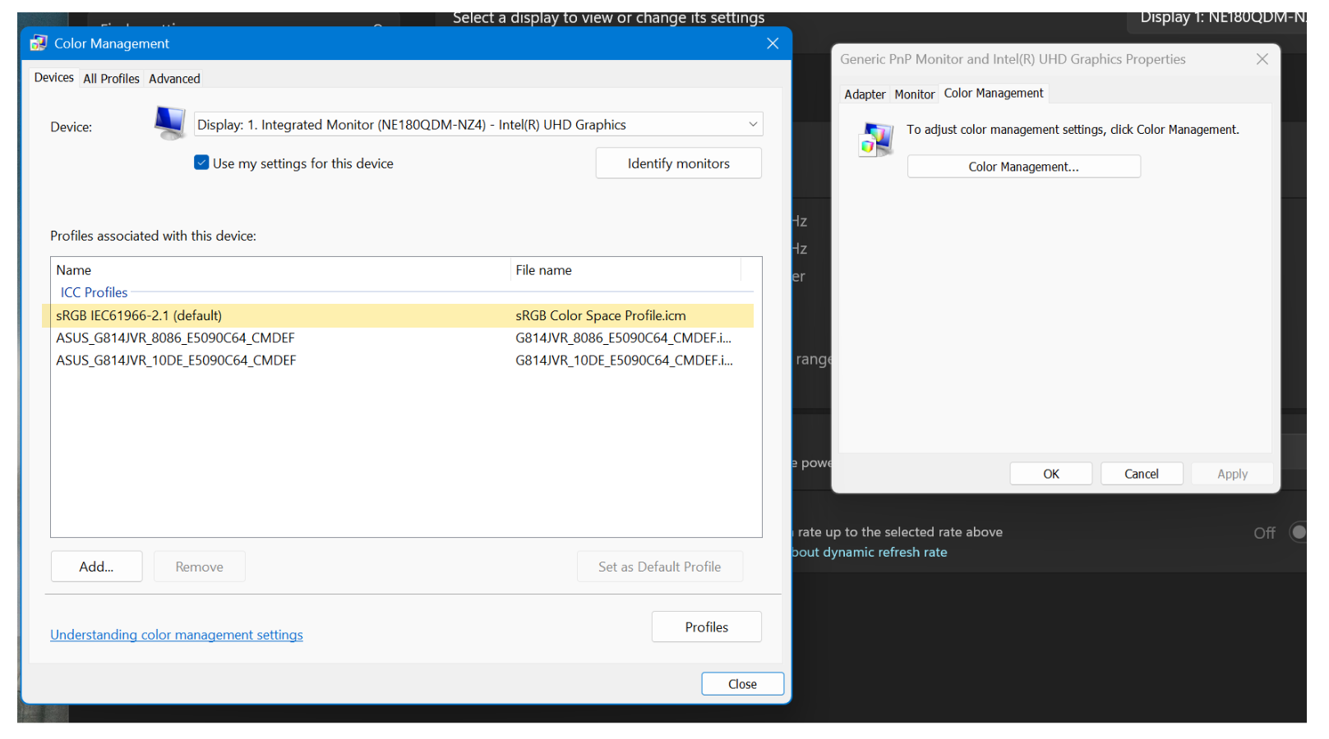Image resolution: width=1329 pixels, height=739 pixels.
Task: Select ASUS_G814JVR_10DE_E5090C64_CMDEF profile row
Action: pyautogui.click(x=398, y=360)
